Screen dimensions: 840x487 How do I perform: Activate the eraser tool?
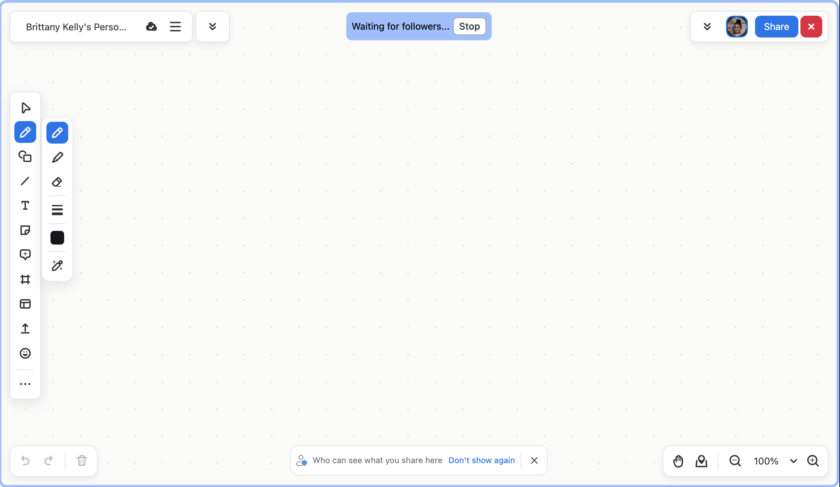pos(57,182)
